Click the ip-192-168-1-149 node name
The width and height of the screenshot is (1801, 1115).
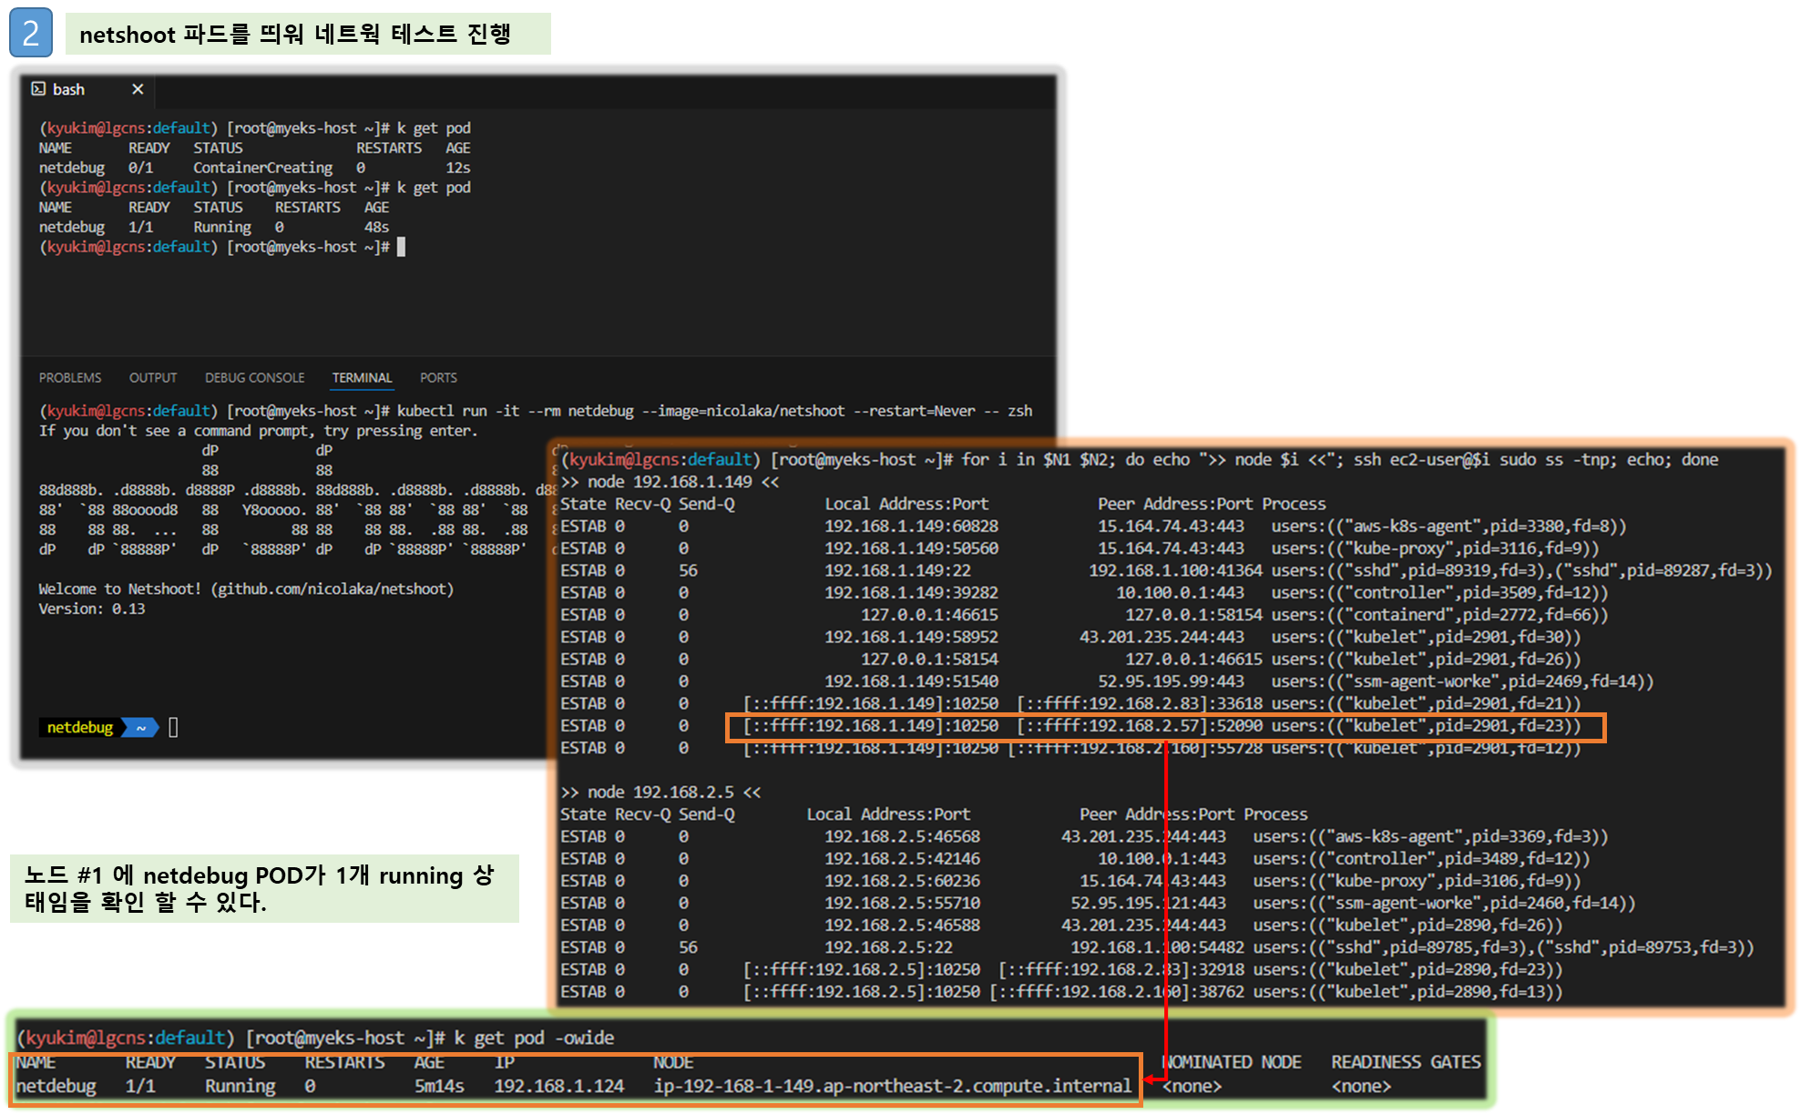pos(892,1086)
